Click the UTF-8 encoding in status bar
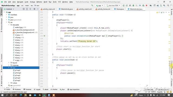This screenshot has height=97, width=173. (x=153, y=92)
